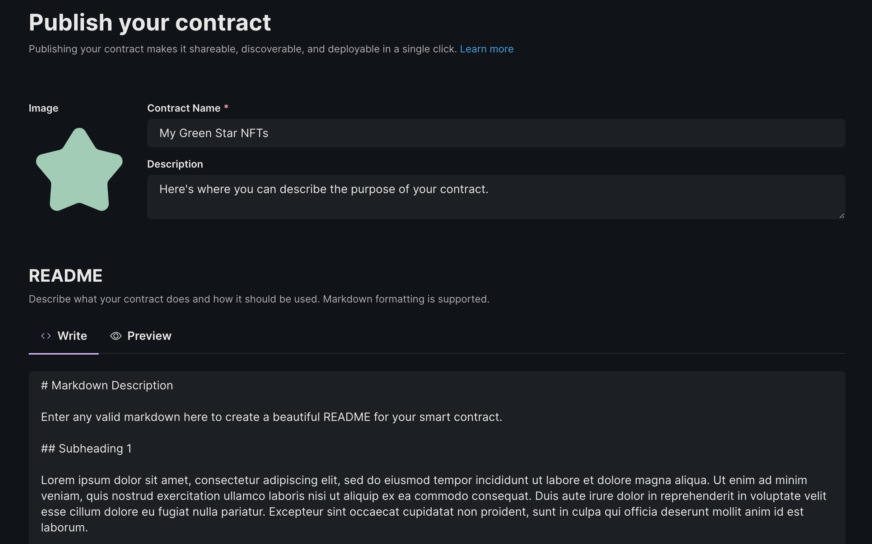
Task: Click the Contract Name input field
Action: (x=432, y=133)
